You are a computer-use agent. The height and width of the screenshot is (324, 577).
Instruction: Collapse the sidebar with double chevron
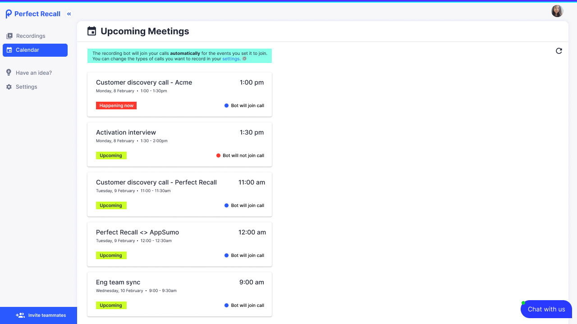[69, 14]
